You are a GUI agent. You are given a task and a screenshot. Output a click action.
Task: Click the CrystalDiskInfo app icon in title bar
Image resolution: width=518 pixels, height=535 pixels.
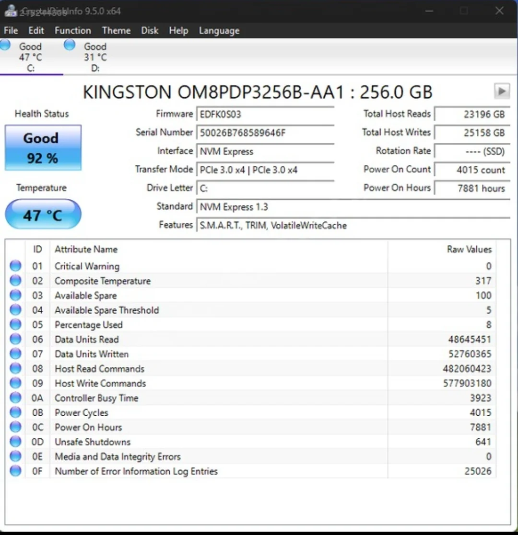(11, 11)
